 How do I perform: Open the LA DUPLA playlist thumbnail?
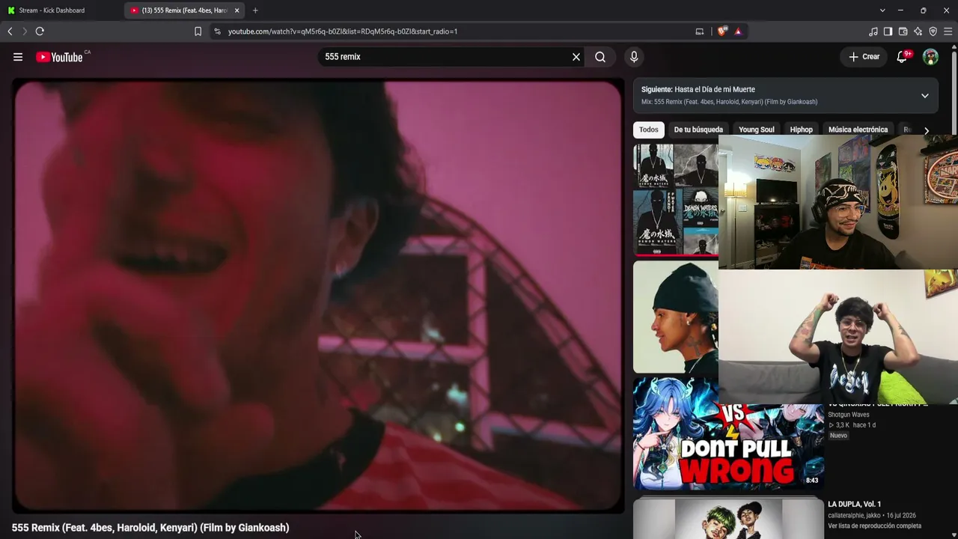[x=728, y=518]
